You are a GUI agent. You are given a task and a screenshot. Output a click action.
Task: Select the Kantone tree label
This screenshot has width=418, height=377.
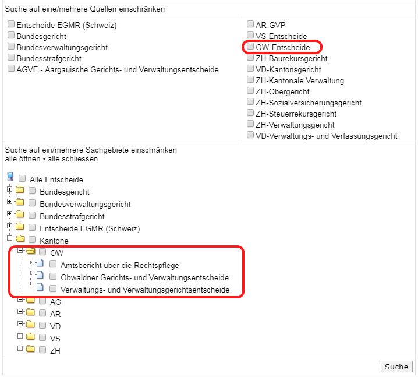[54, 241]
